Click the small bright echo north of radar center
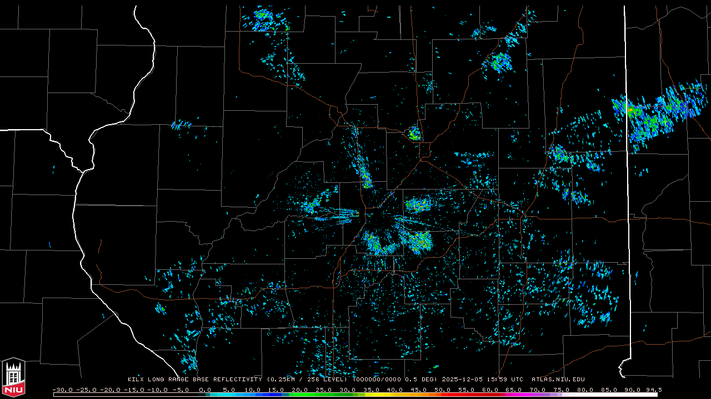Image resolution: width=711 pixels, height=399 pixels. click(414, 134)
